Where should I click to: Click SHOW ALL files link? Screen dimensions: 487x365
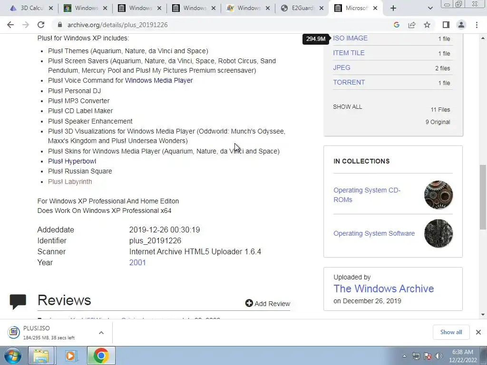click(348, 107)
